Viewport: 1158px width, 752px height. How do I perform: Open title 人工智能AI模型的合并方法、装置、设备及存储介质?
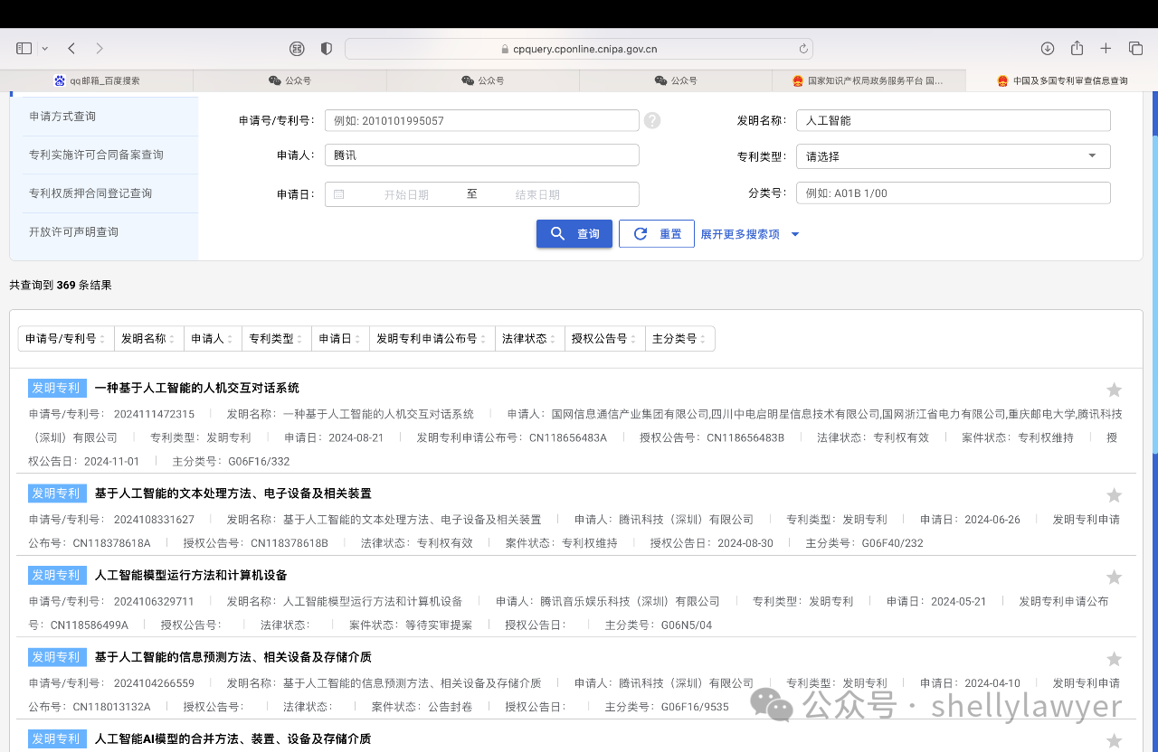tap(233, 738)
